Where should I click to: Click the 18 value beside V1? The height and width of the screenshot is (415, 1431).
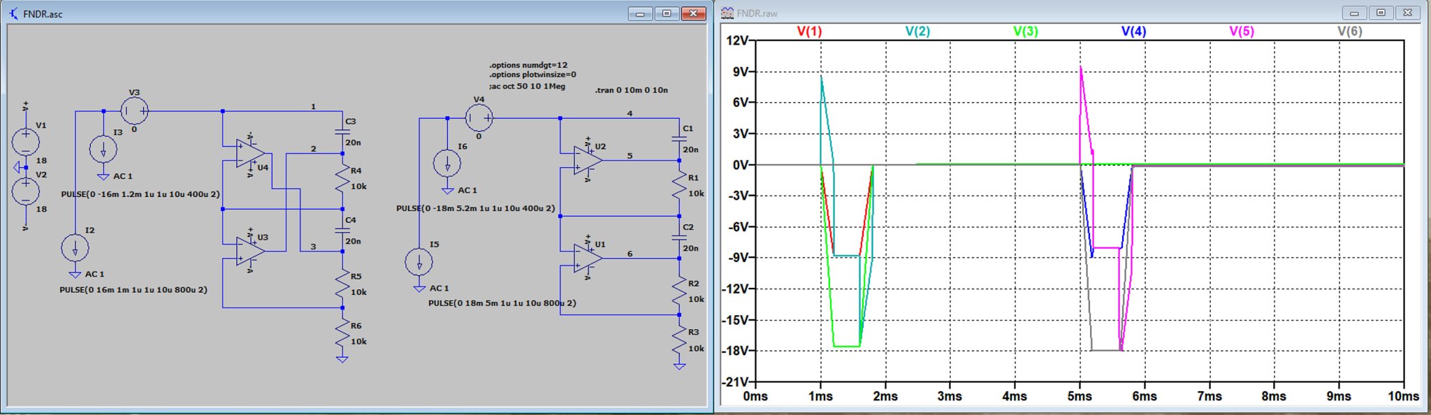coord(41,161)
